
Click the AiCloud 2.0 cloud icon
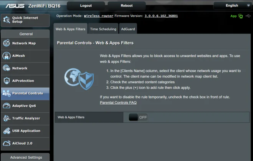click(7, 143)
